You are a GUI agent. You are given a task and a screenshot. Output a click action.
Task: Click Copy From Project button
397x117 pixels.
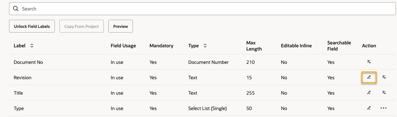[82, 26]
